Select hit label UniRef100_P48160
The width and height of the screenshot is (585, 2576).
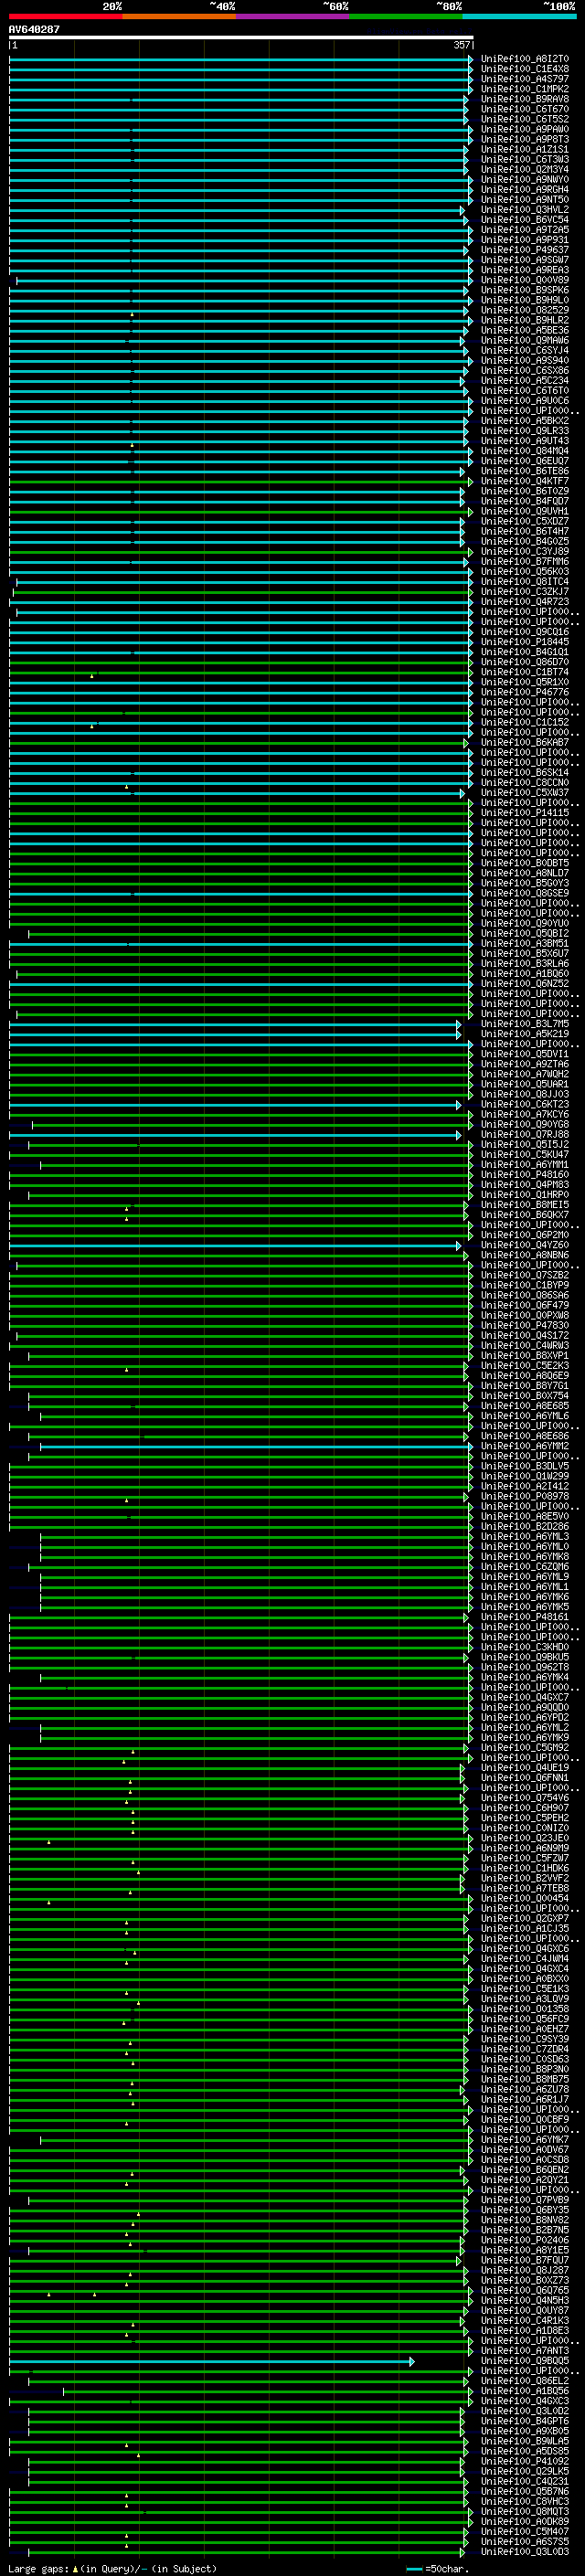[525, 1174]
